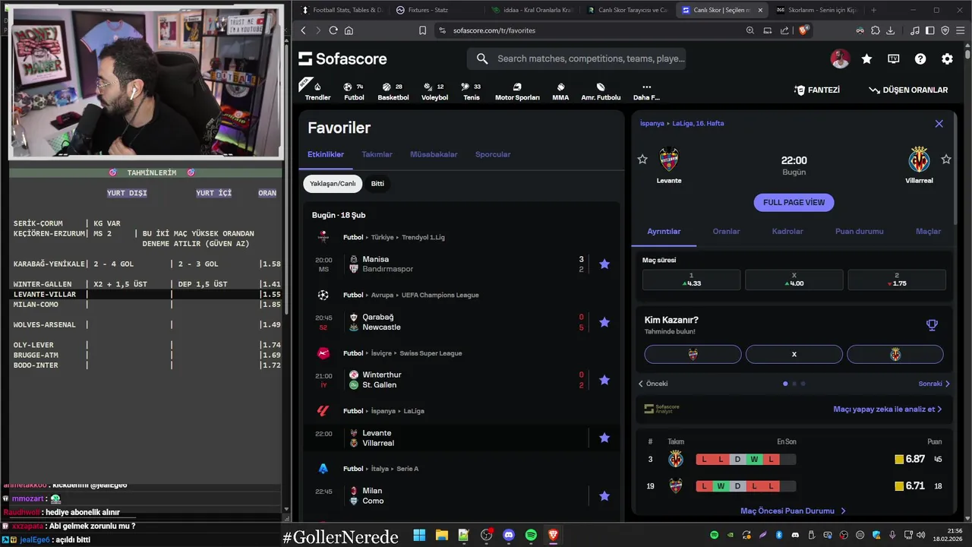Image resolution: width=972 pixels, height=547 pixels.
Task: Select the Voleybol sport category
Action: (x=434, y=91)
